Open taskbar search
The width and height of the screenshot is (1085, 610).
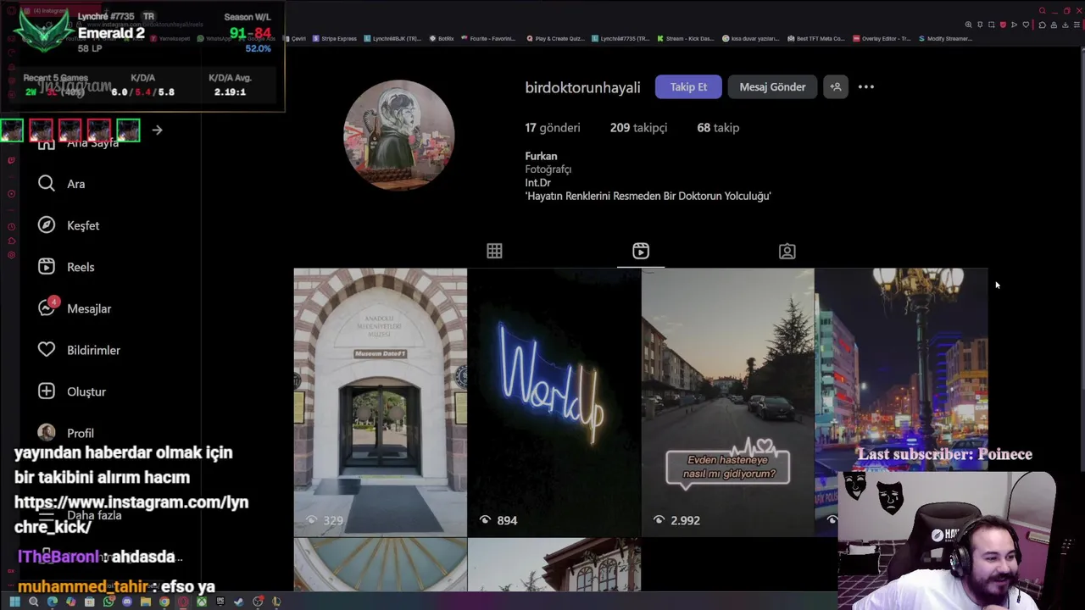tap(34, 602)
